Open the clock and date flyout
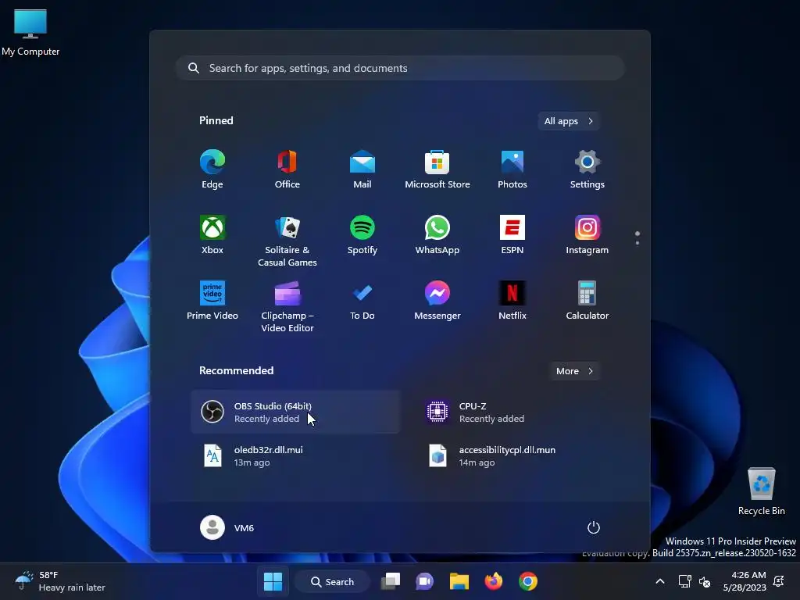This screenshot has width=800, height=600. pyautogui.click(x=745, y=581)
